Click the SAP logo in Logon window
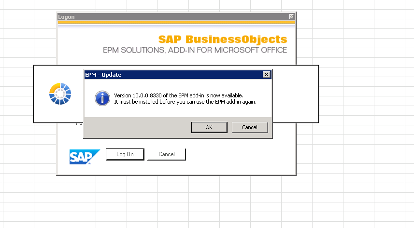 pos(85,157)
